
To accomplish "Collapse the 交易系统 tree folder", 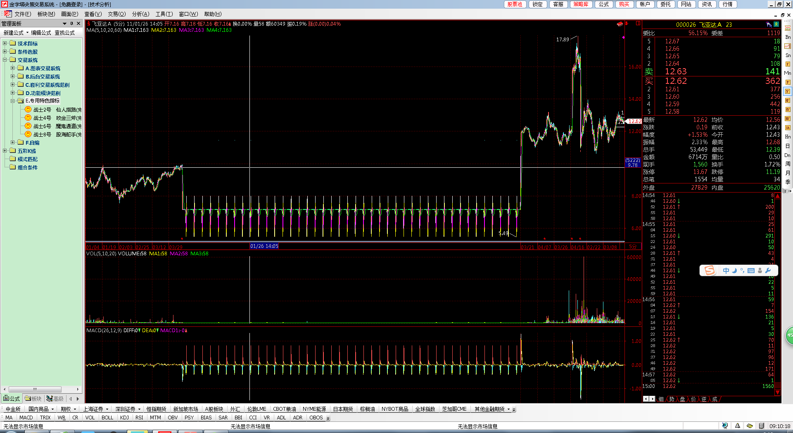I will click(5, 60).
